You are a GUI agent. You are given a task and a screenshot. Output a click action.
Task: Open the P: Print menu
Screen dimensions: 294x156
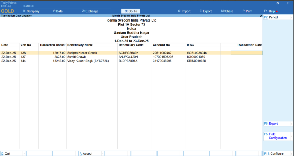click(x=247, y=11)
